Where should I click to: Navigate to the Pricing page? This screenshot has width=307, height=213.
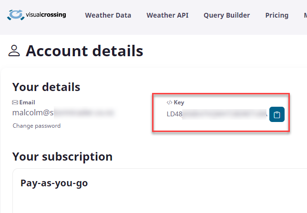[276, 15]
